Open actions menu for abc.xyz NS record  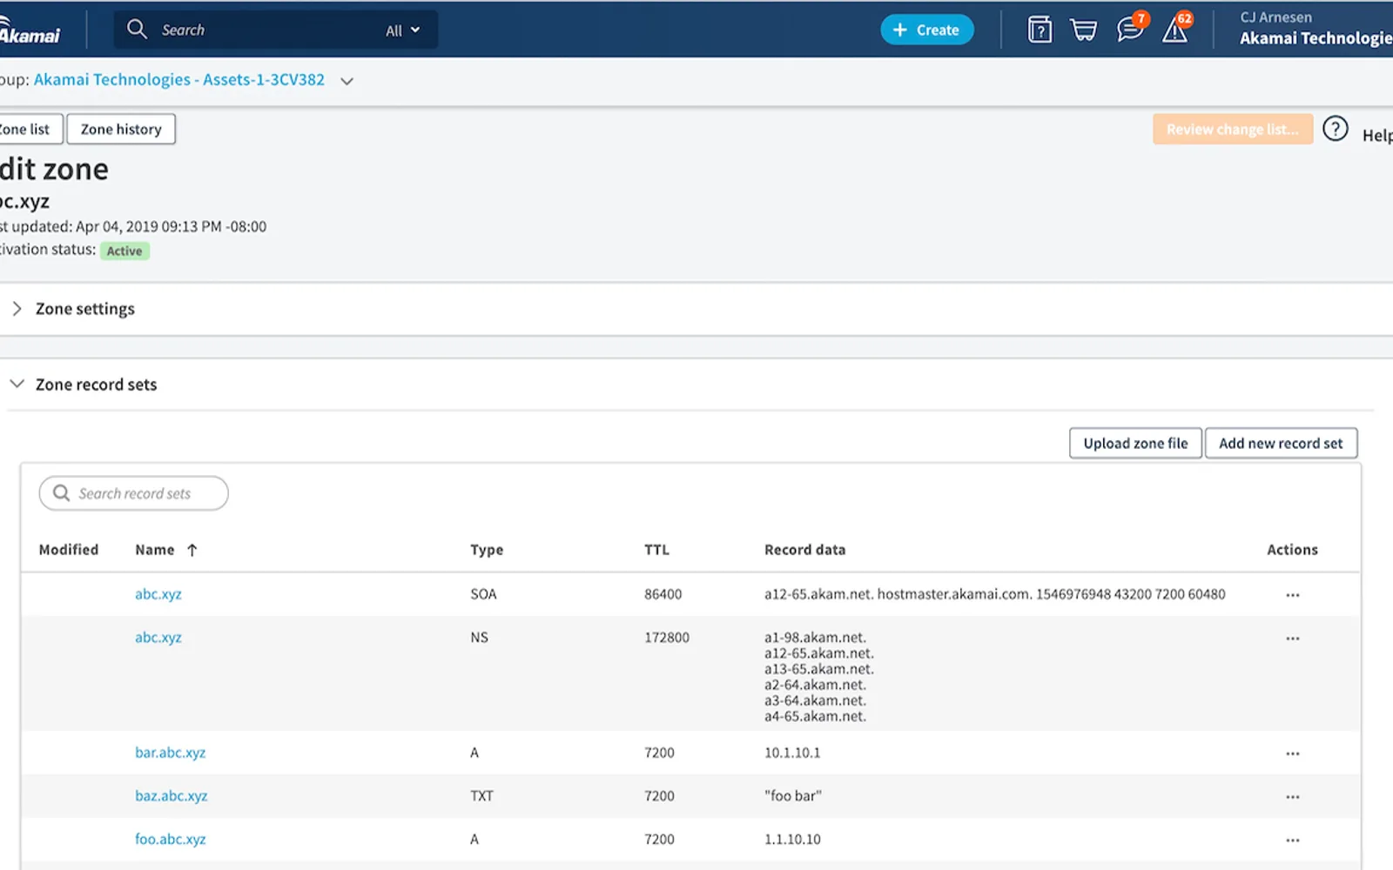[x=1293, y=639]
